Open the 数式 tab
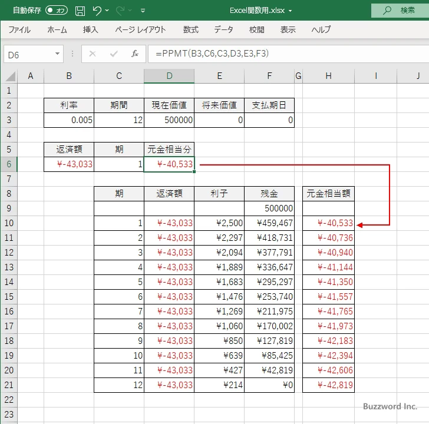 191,29
